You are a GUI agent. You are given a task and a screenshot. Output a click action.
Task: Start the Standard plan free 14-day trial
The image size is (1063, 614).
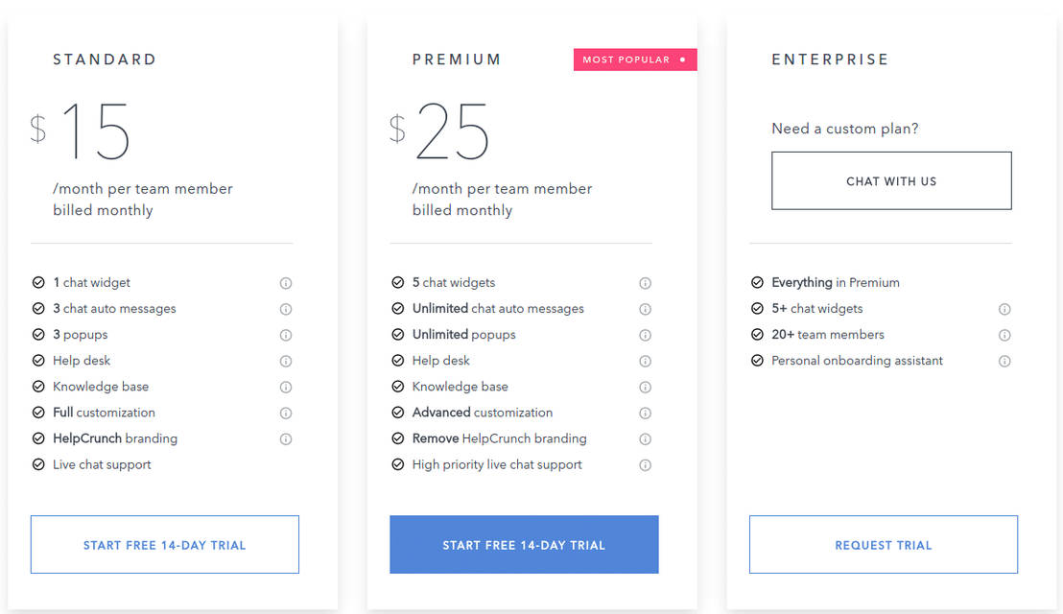[x=165, y=545]
